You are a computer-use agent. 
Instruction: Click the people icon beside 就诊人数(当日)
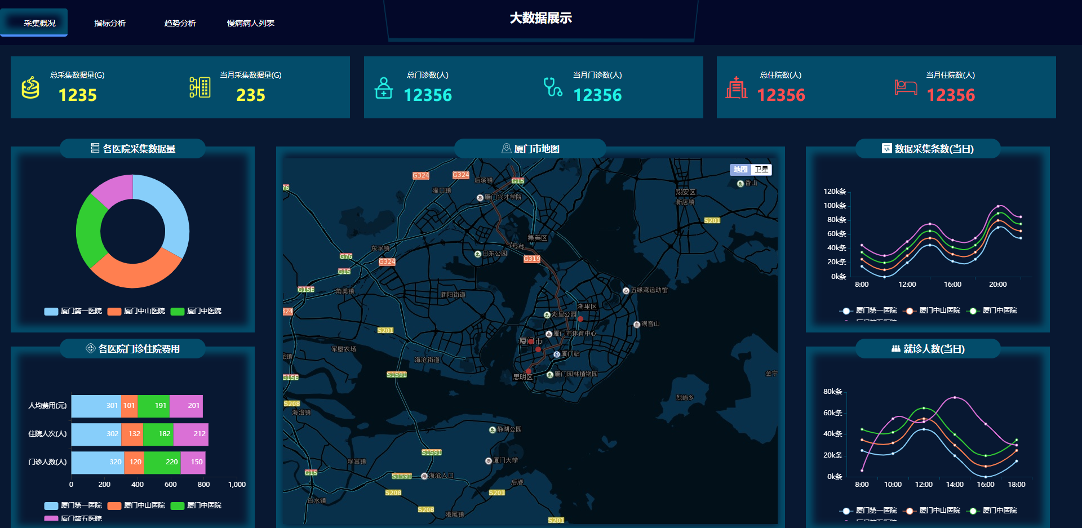click(896, 349)
